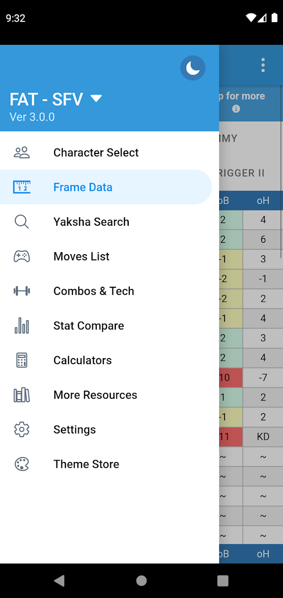Click the Theme Store palette icon
Image resolution: width=283 pixels, height=598 pixels.
22,464
